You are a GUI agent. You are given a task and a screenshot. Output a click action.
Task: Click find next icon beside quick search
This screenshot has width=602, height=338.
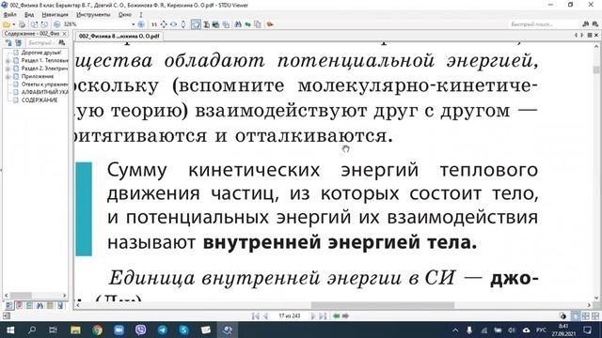tap(594, 24)
